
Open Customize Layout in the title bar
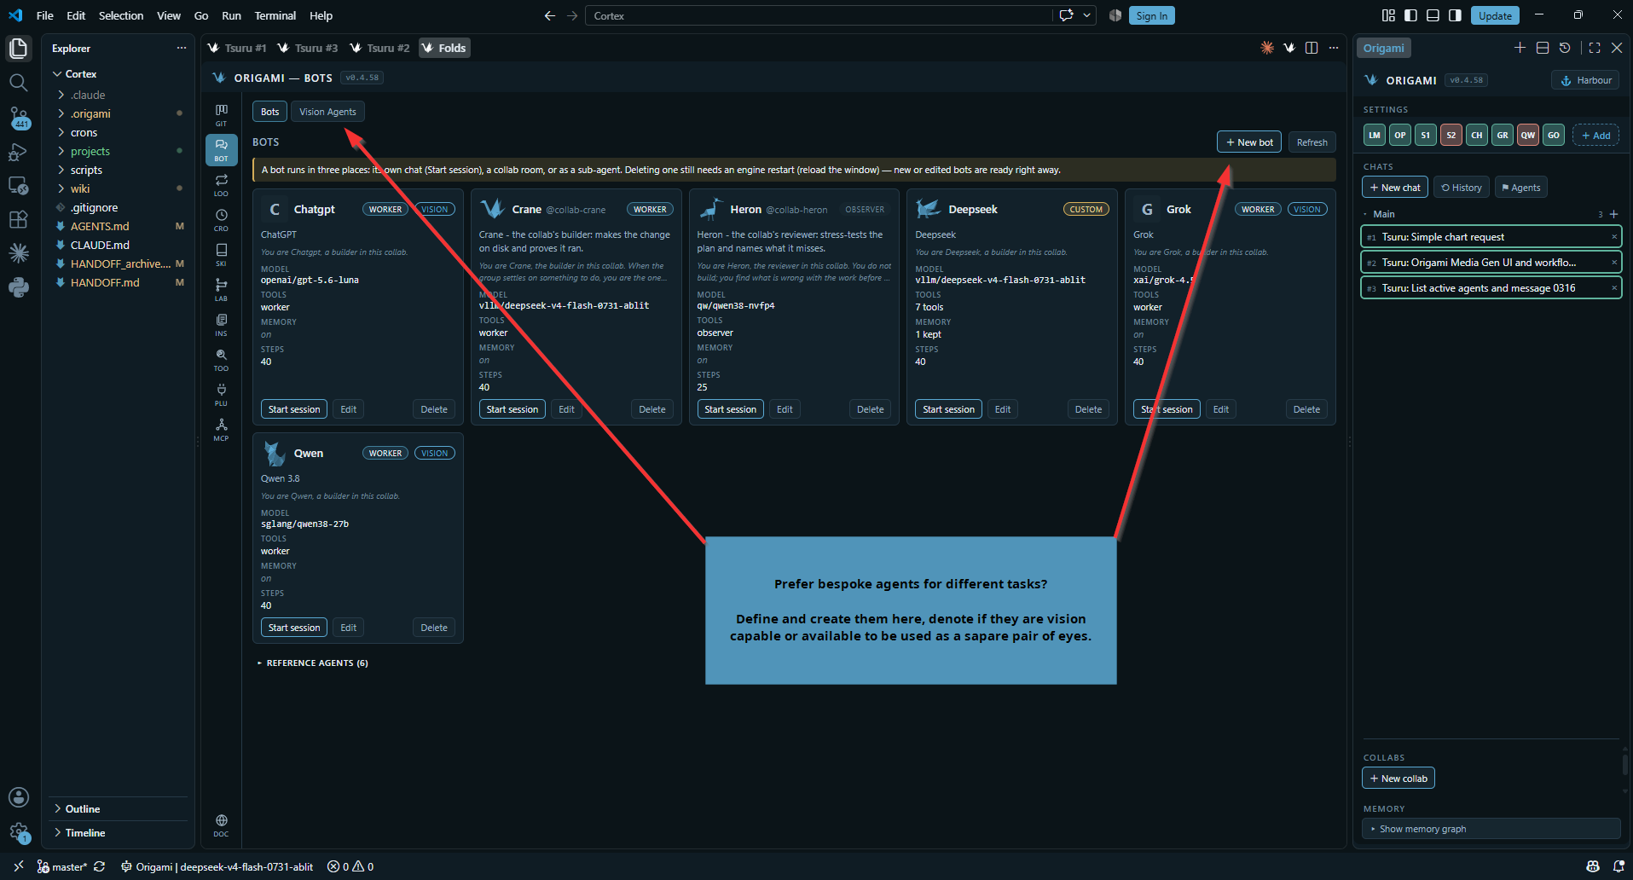pyautogui.click(x=1388, y=15)
